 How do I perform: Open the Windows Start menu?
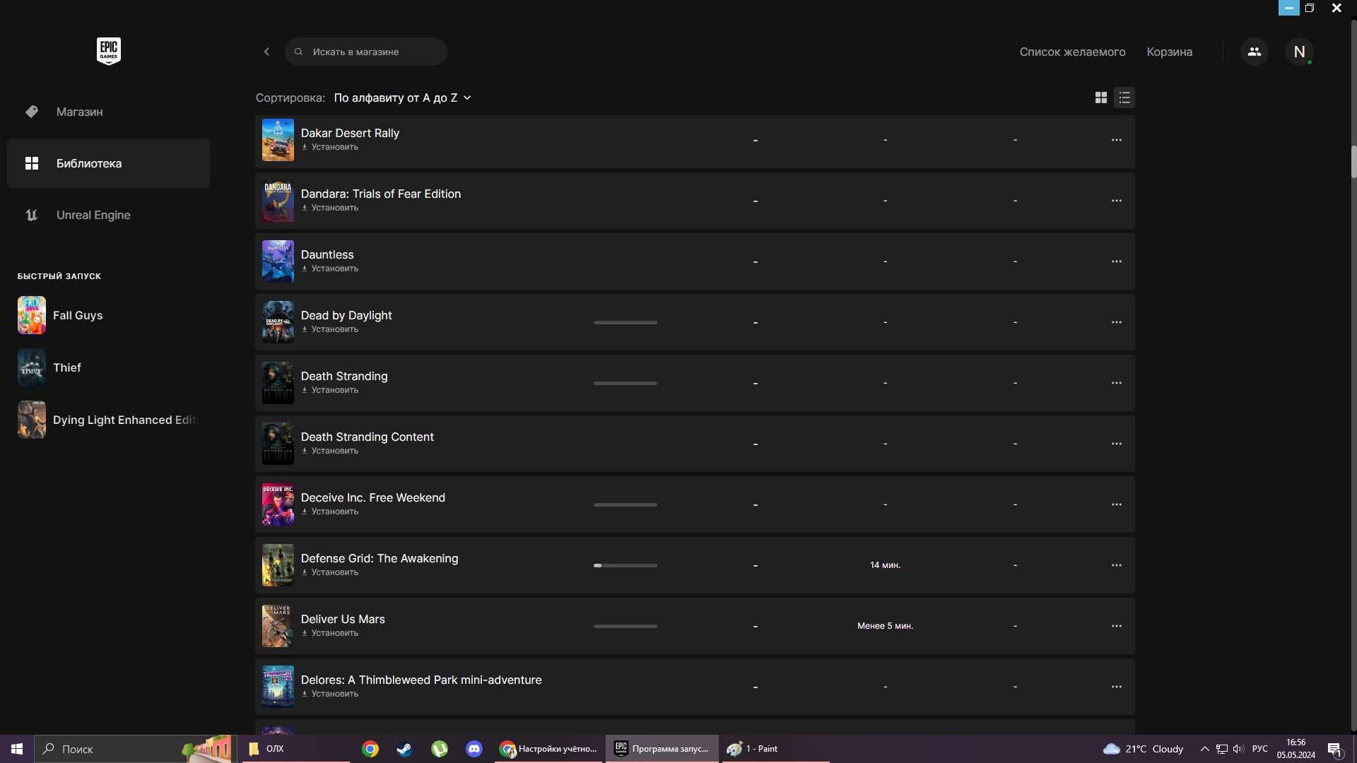tap(17, 749)
